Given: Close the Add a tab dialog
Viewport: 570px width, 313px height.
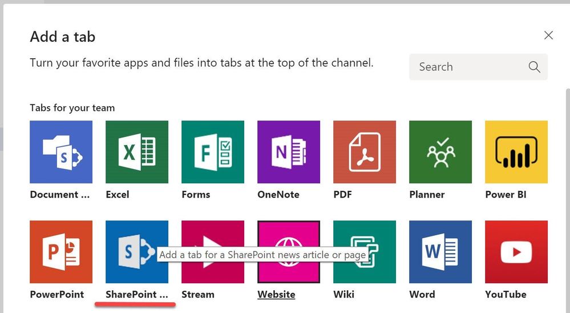Looking at the screenshot, I should tap(548, 35).
